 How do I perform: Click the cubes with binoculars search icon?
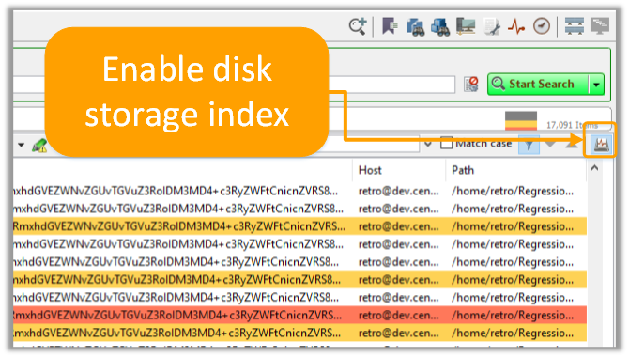click(440, 27)
